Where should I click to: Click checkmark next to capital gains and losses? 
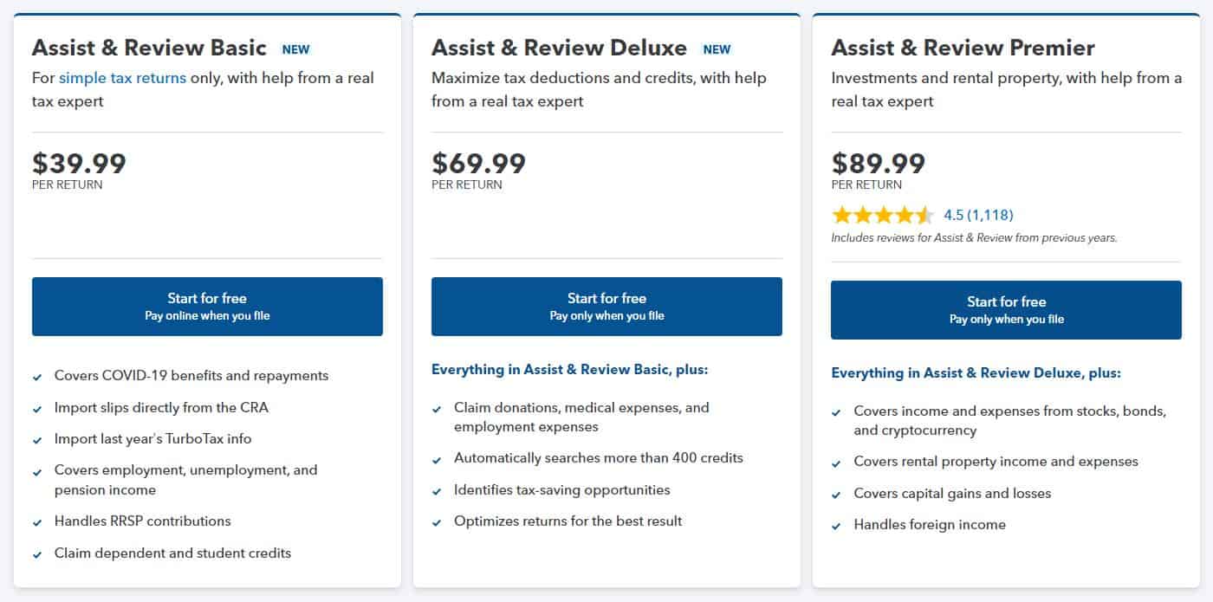pyautogui.click(x=837, y=495)
